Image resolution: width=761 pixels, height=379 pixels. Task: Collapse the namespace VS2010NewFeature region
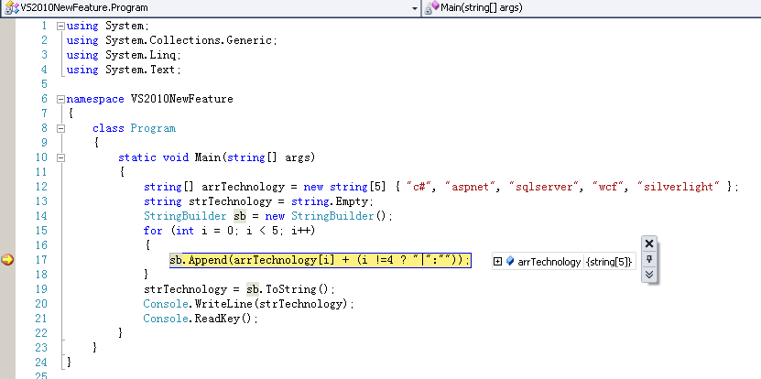(60, 99)
